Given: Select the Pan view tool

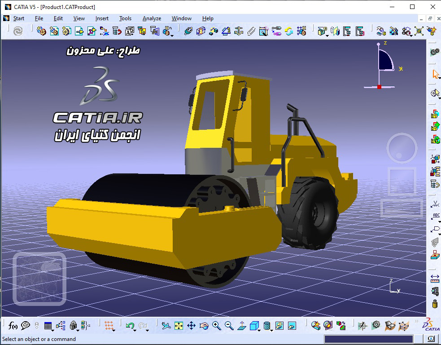Looking at the screenshot, I should coord(191,326).
